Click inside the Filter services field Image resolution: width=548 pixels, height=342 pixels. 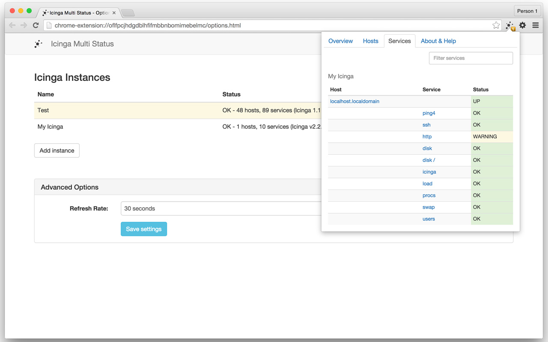click(x=471, y=58)
